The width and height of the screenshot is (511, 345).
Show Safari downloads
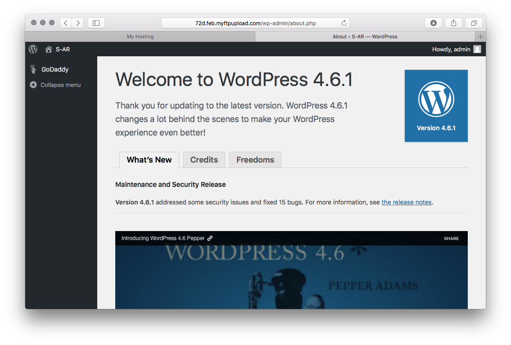coord(434,23)
